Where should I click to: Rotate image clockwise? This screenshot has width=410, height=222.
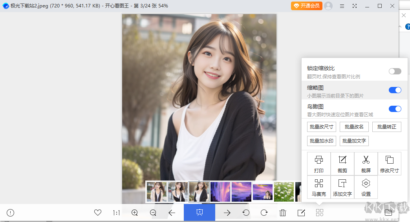[x=264, y=213]
